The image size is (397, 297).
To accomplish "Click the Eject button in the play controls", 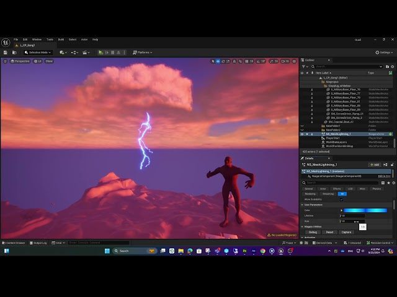I will tap(118, 53).
